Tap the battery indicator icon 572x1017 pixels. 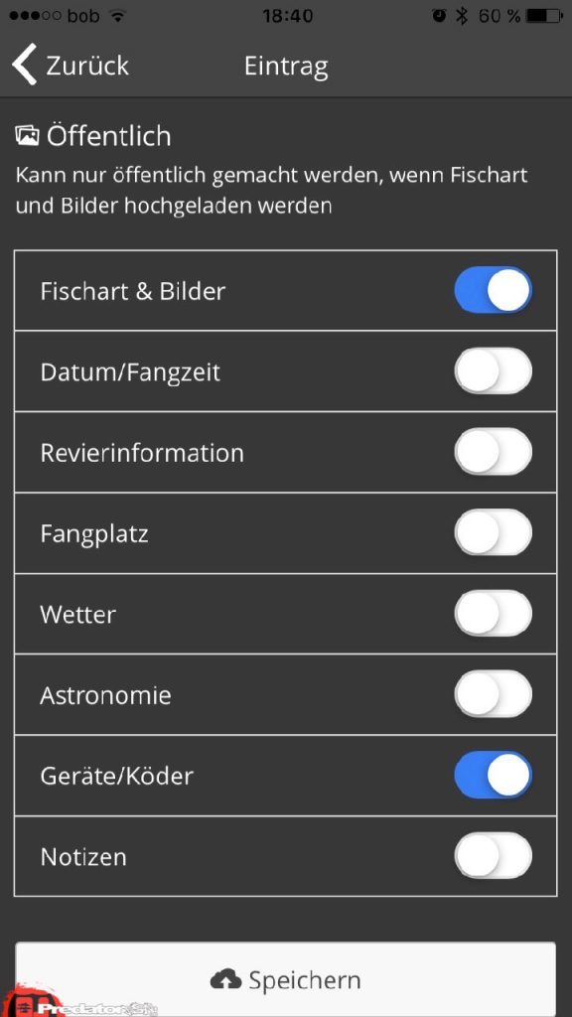click(x=541, y=15)
